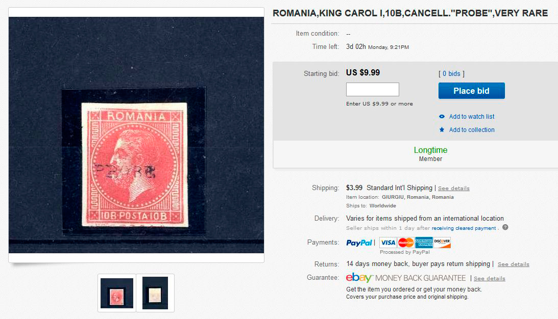Click the Visa card icon
The height and width of the screenshot is (319, 558).
click(x=388, y=242)
